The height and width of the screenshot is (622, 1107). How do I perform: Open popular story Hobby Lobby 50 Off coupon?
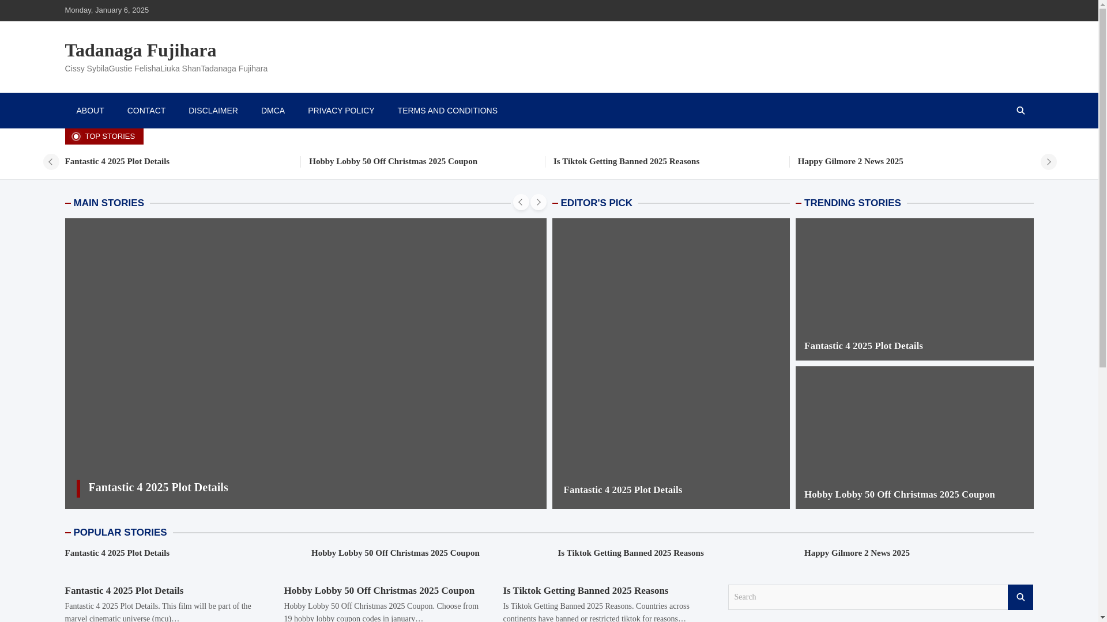pos(396,553)
